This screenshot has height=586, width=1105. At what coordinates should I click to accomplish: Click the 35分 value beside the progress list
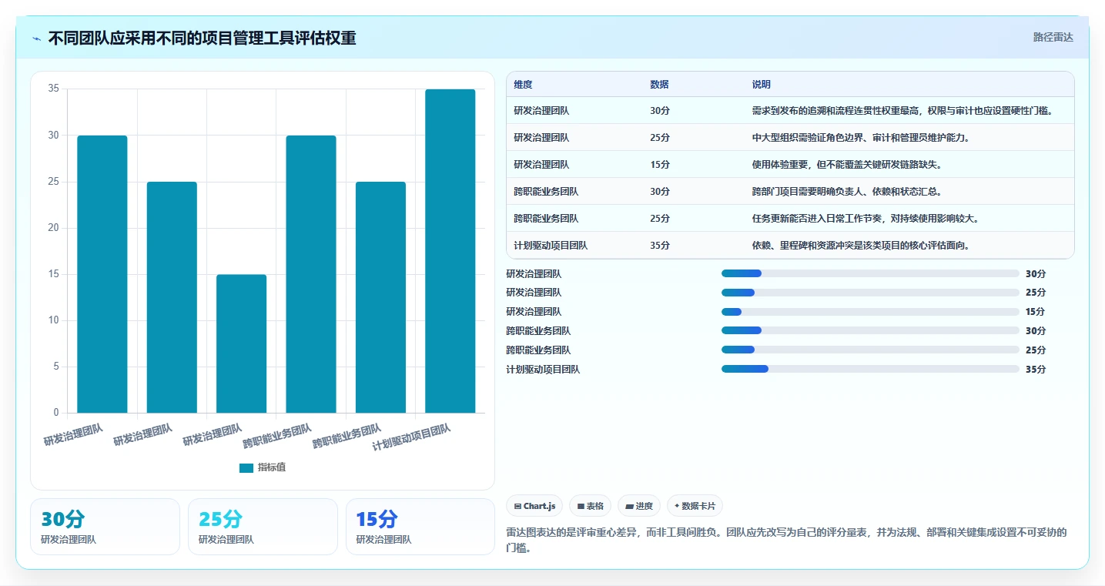[1036, 370]
